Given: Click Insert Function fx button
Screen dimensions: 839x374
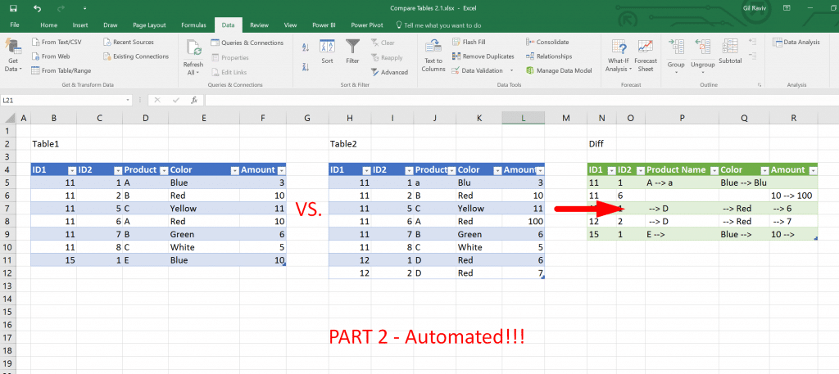Looking at the screenshot, I should pos(194,100).
